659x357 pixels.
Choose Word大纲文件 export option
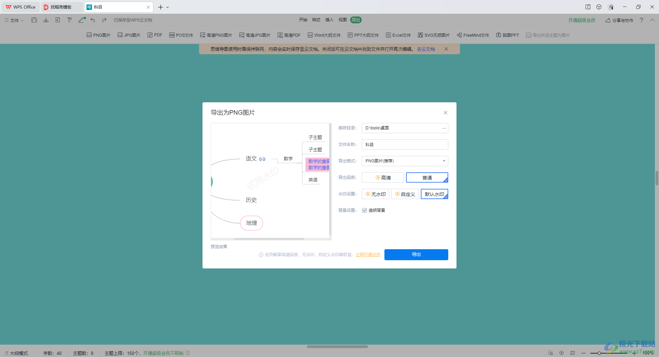324,35
